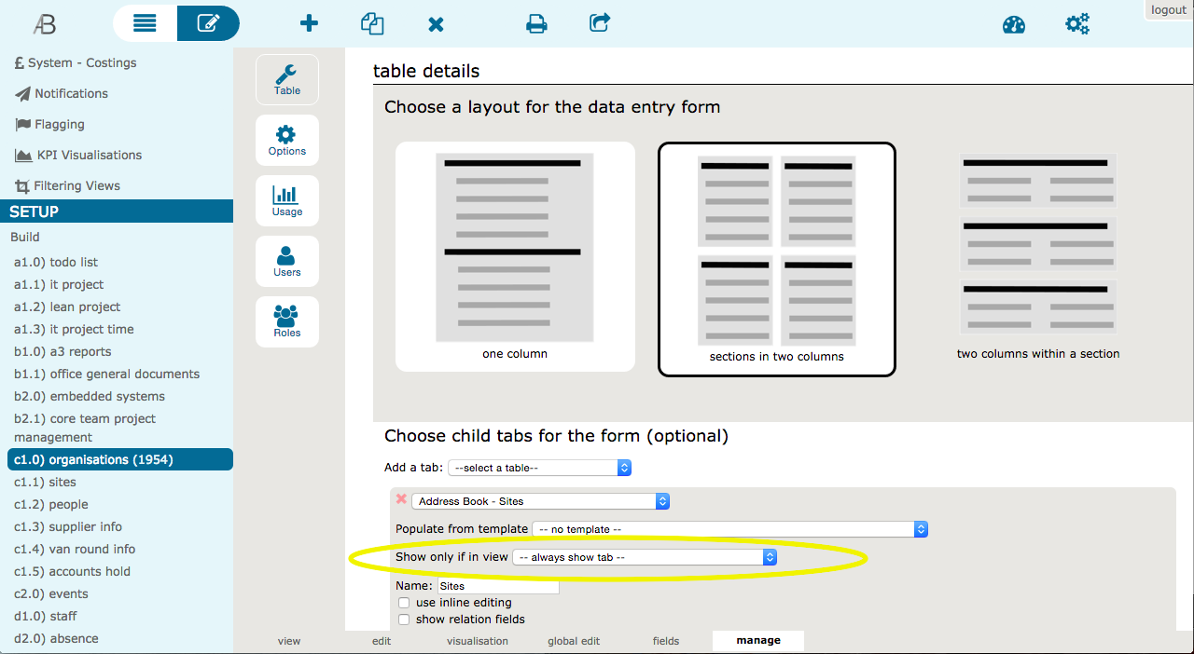Click the plus icon to add new record
This screenshot has width=1194, height=654.
(309, 23)
